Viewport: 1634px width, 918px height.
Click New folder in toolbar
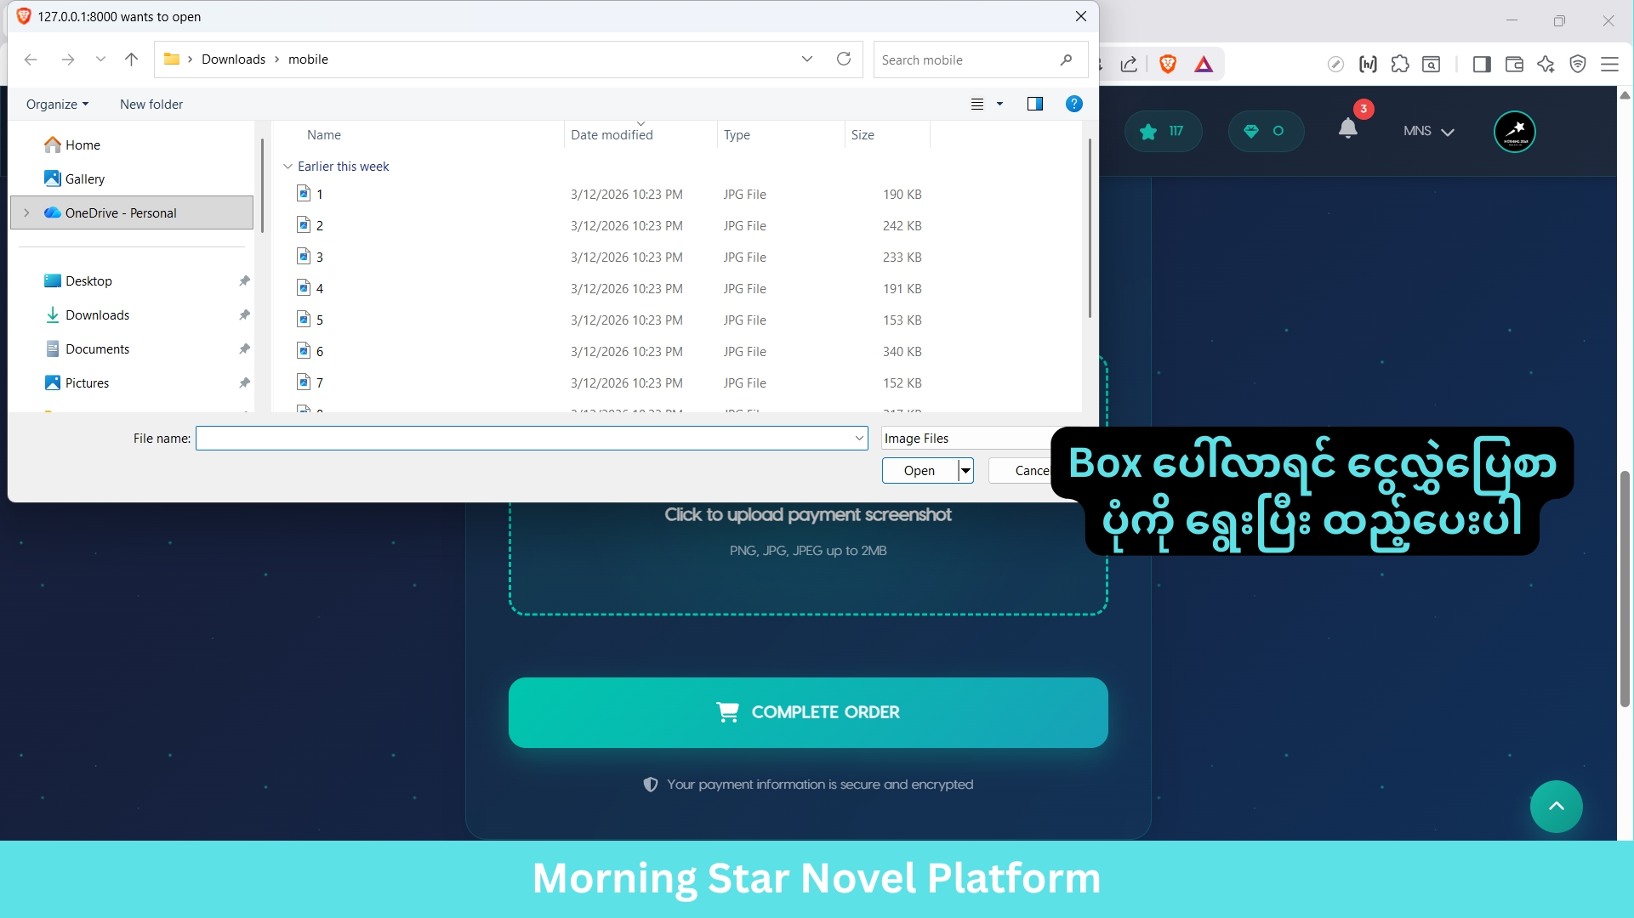pyautogui.click(x=151, y=104)
